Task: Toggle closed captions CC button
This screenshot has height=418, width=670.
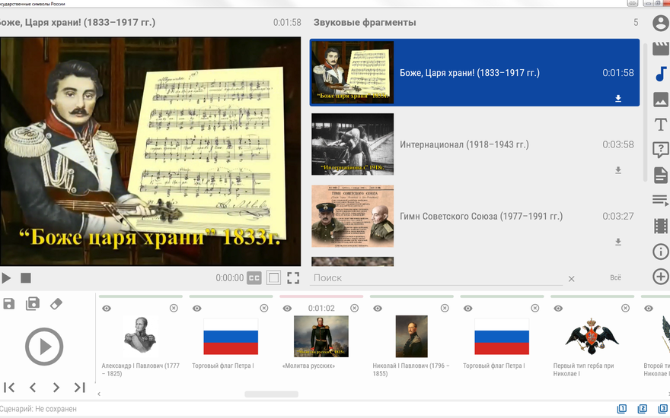Action: (x=254, y=278)
